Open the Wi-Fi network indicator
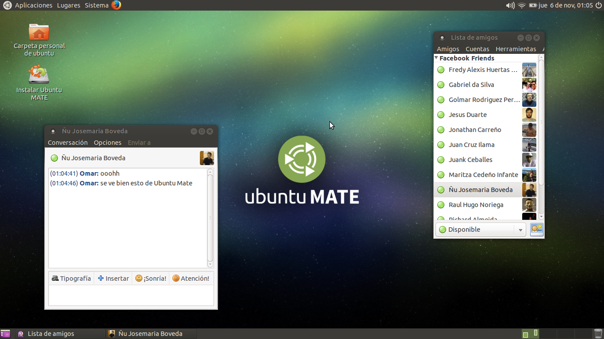The height and width of the screenshot is (339, 604). pos(522,5)
